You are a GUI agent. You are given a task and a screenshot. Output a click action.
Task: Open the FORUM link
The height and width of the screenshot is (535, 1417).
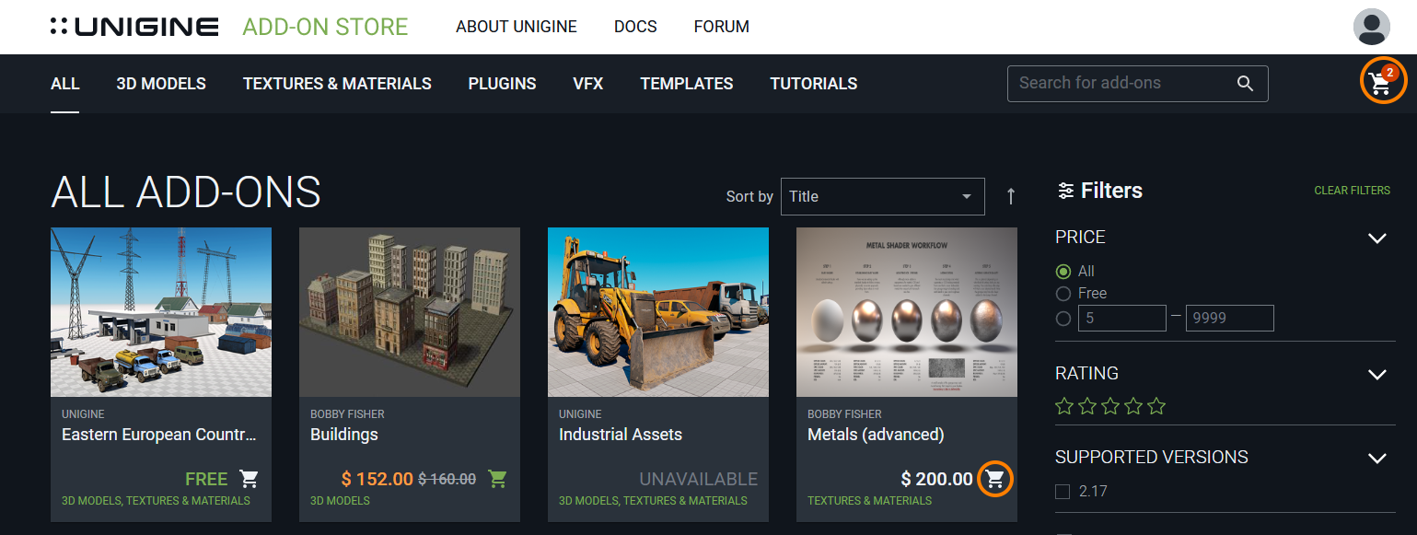pyautogui.click(x=722, y=27)
